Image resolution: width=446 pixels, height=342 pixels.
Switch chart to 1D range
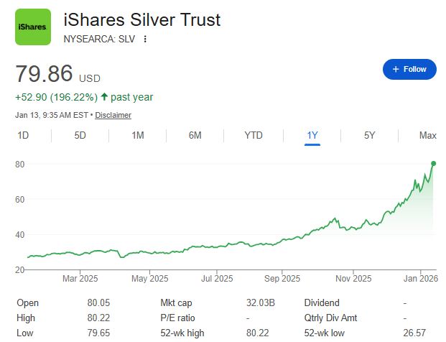[x=23, y=135]
